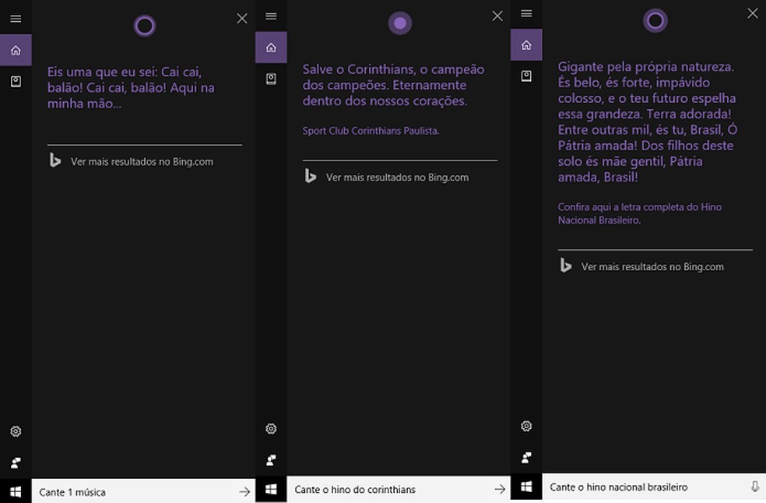Open the hamburger menu in the right panel
This screenshot has height=503, width=766.
click(x=526, y=13)
